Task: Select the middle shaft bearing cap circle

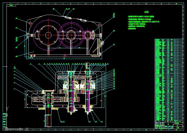Action: 71,35
